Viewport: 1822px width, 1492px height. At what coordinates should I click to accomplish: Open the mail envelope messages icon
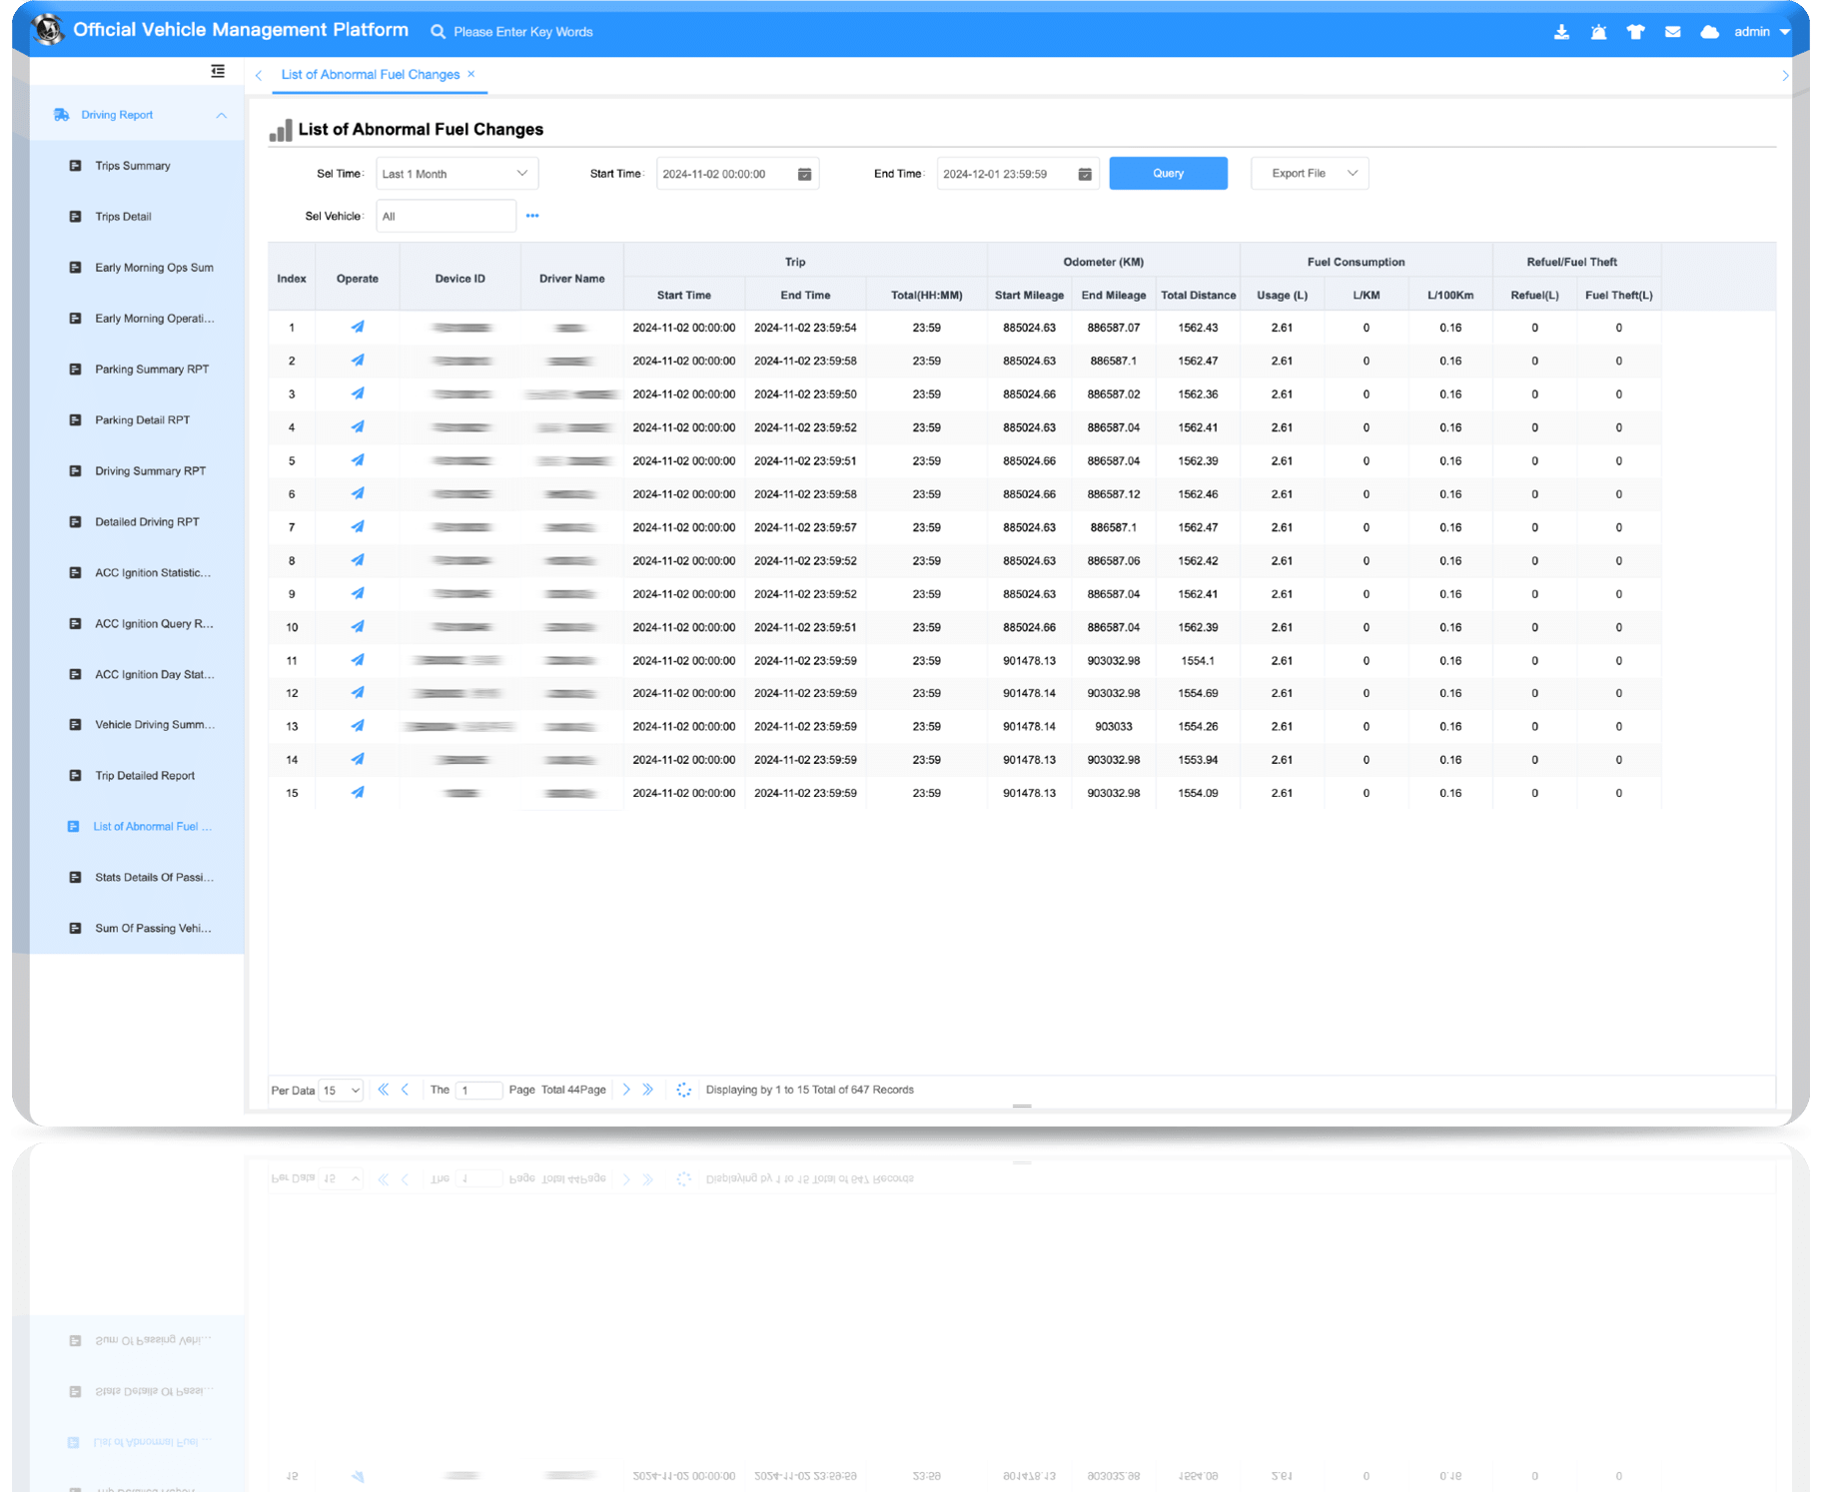pyautogui.click(x=1672, y=32)
